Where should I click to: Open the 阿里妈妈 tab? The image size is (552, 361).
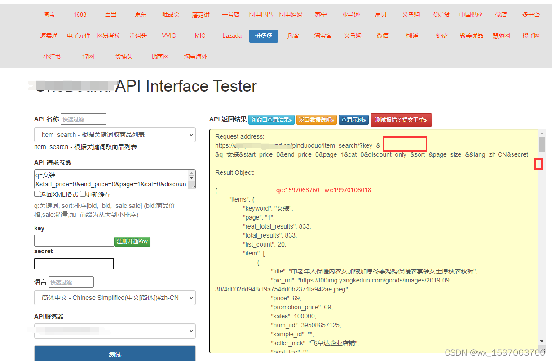(x=291, y=14)
